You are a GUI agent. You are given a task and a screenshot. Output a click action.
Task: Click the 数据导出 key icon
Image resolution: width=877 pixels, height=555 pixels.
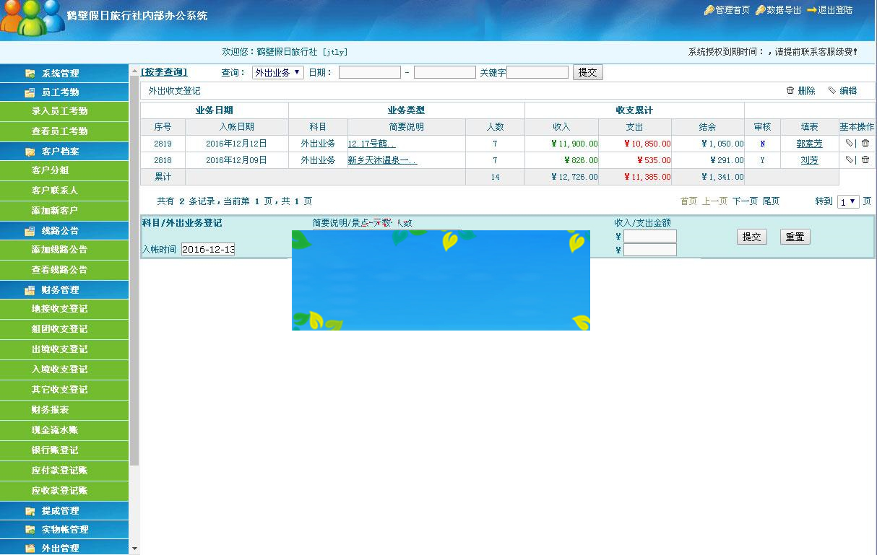762,9
